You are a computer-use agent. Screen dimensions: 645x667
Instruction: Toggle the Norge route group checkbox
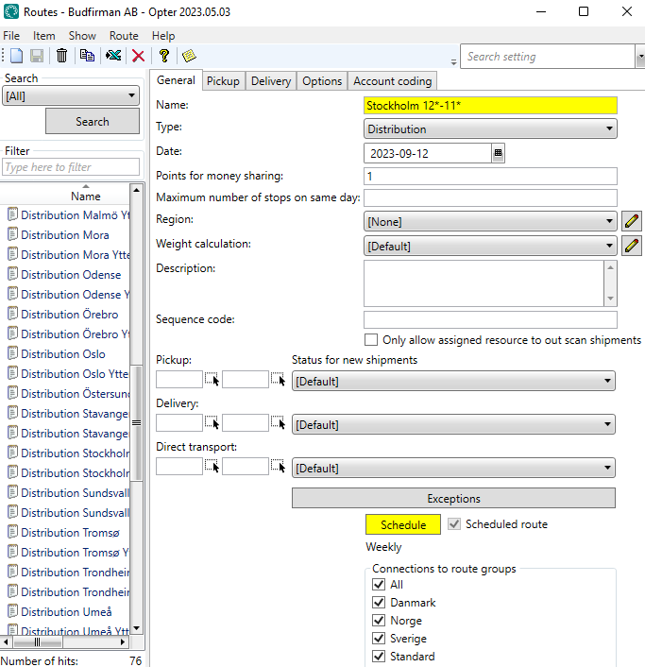pyautogui.click(x=380, y=621)
